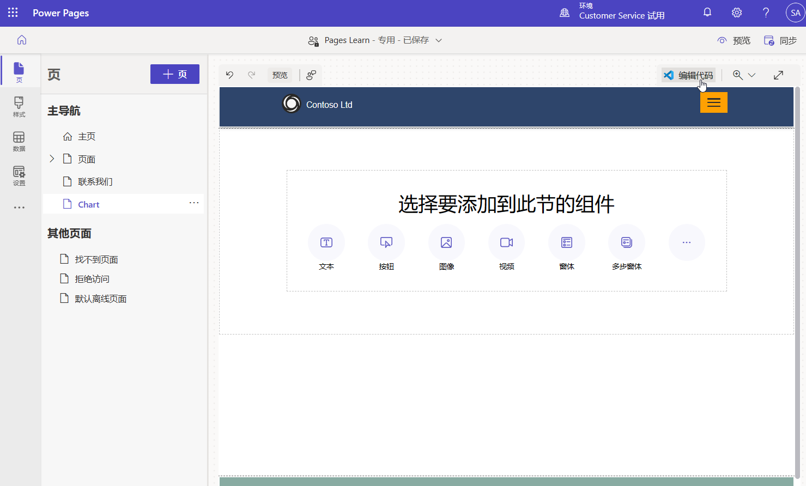The width and height of the screenshot is (806, 486).
Task: Open the zoom level dropdown arrow
Action: point(752,75)
